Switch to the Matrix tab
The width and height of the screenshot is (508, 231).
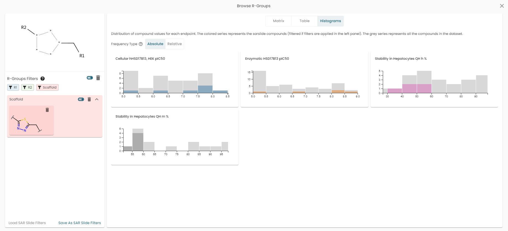click(279, 21)
